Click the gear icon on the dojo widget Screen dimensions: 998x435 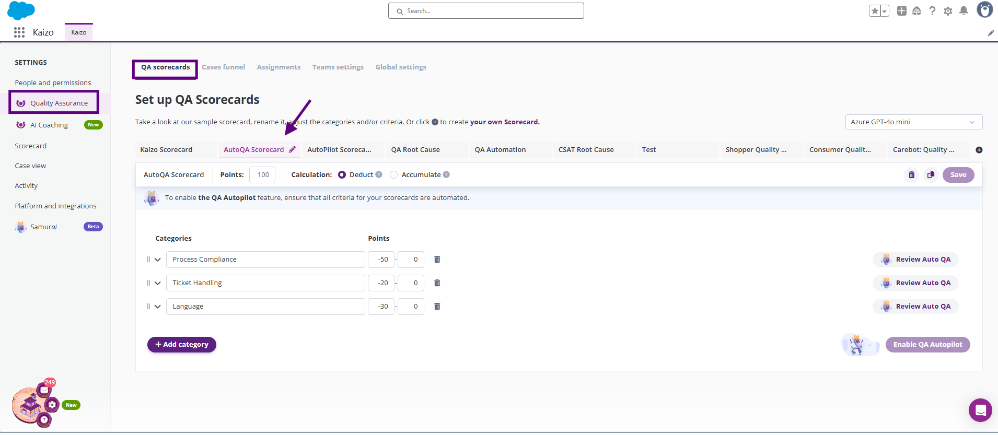point(52,405)
